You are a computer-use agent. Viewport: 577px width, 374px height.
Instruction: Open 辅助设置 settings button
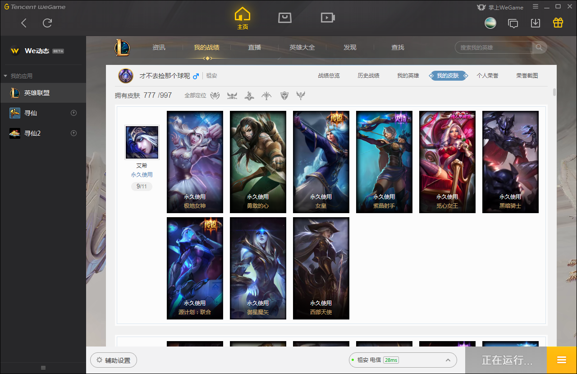[x=114, y=360]
